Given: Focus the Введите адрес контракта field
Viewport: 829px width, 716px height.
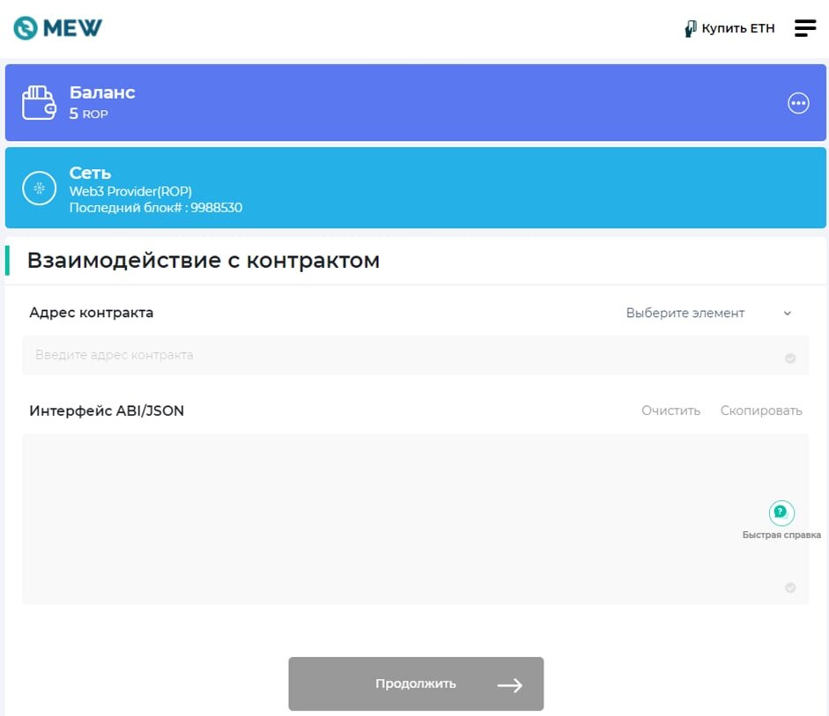Looking at the screenshot, I should tap(415, 355).
